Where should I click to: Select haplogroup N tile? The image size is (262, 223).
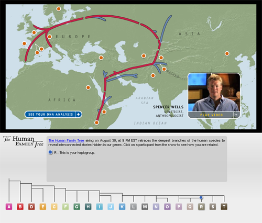[x=156, y=207]
